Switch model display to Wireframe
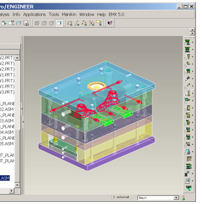The image size is (204, 204). click(37, 23)
